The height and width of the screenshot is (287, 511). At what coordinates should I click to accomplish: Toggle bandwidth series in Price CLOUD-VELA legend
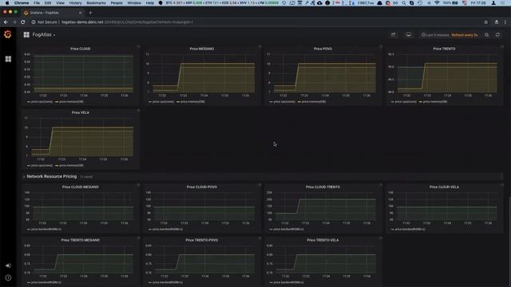pyautogui.click(x=410, y=229)
